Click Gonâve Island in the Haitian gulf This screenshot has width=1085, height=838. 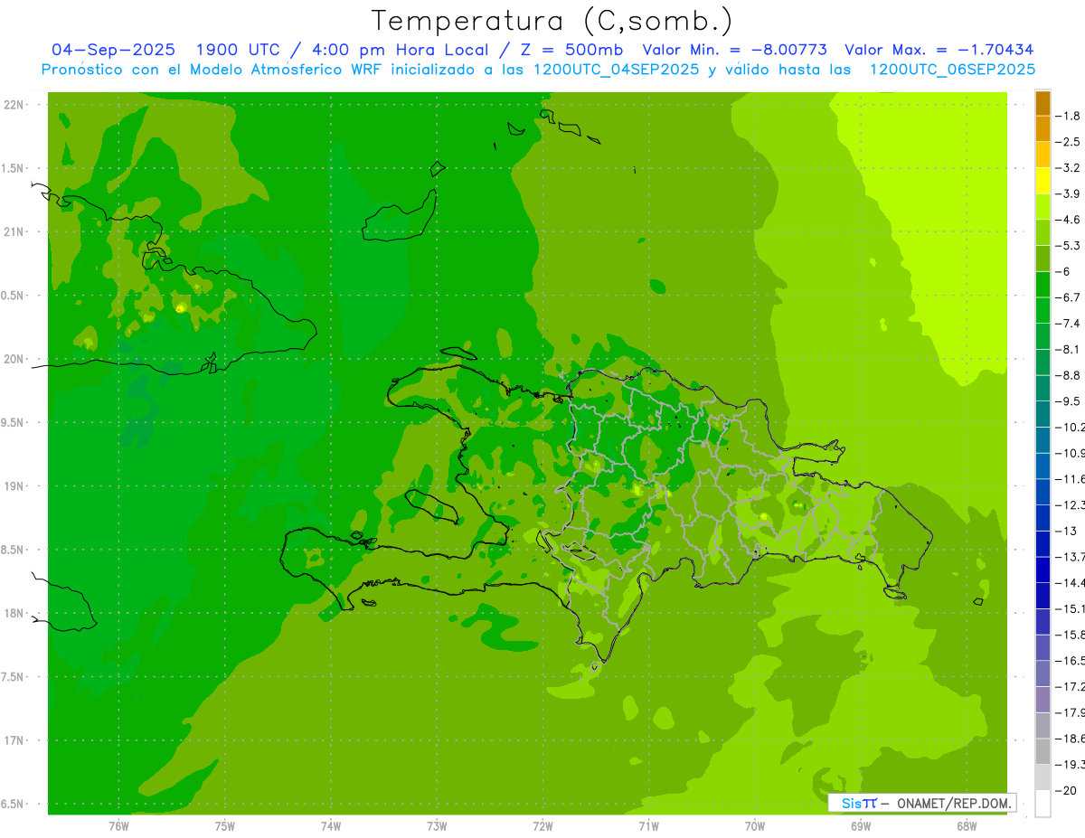[432, 506]
